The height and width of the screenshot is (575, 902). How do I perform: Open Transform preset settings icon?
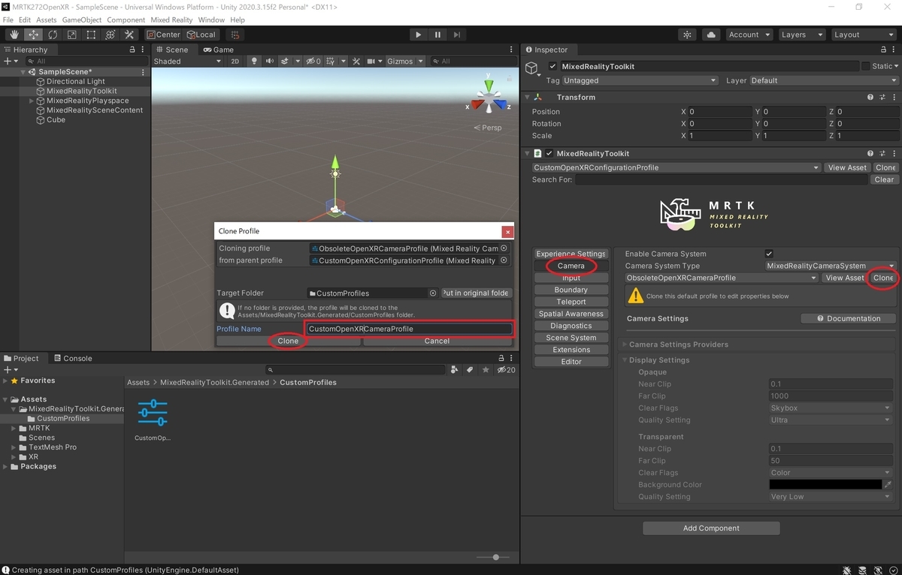[x=882, y=98]
